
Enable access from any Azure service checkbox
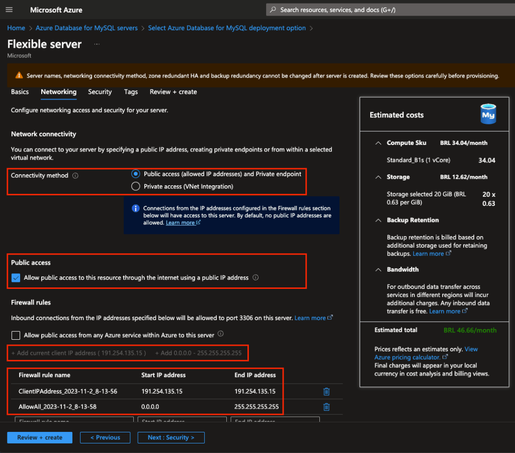click(16, 335)
